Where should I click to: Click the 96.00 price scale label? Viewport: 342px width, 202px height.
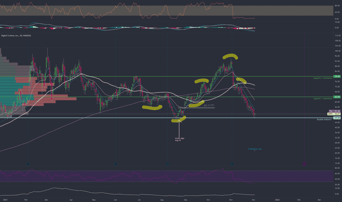click(338, 56)
